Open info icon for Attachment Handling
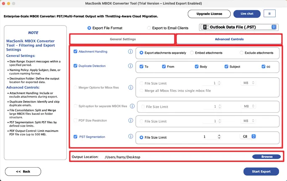287x181 pixels. click(x=130, y=52)
